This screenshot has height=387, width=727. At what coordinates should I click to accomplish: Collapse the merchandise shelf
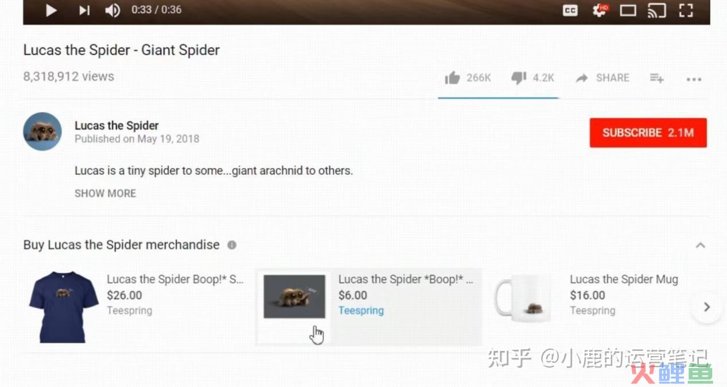coord(700,245)
